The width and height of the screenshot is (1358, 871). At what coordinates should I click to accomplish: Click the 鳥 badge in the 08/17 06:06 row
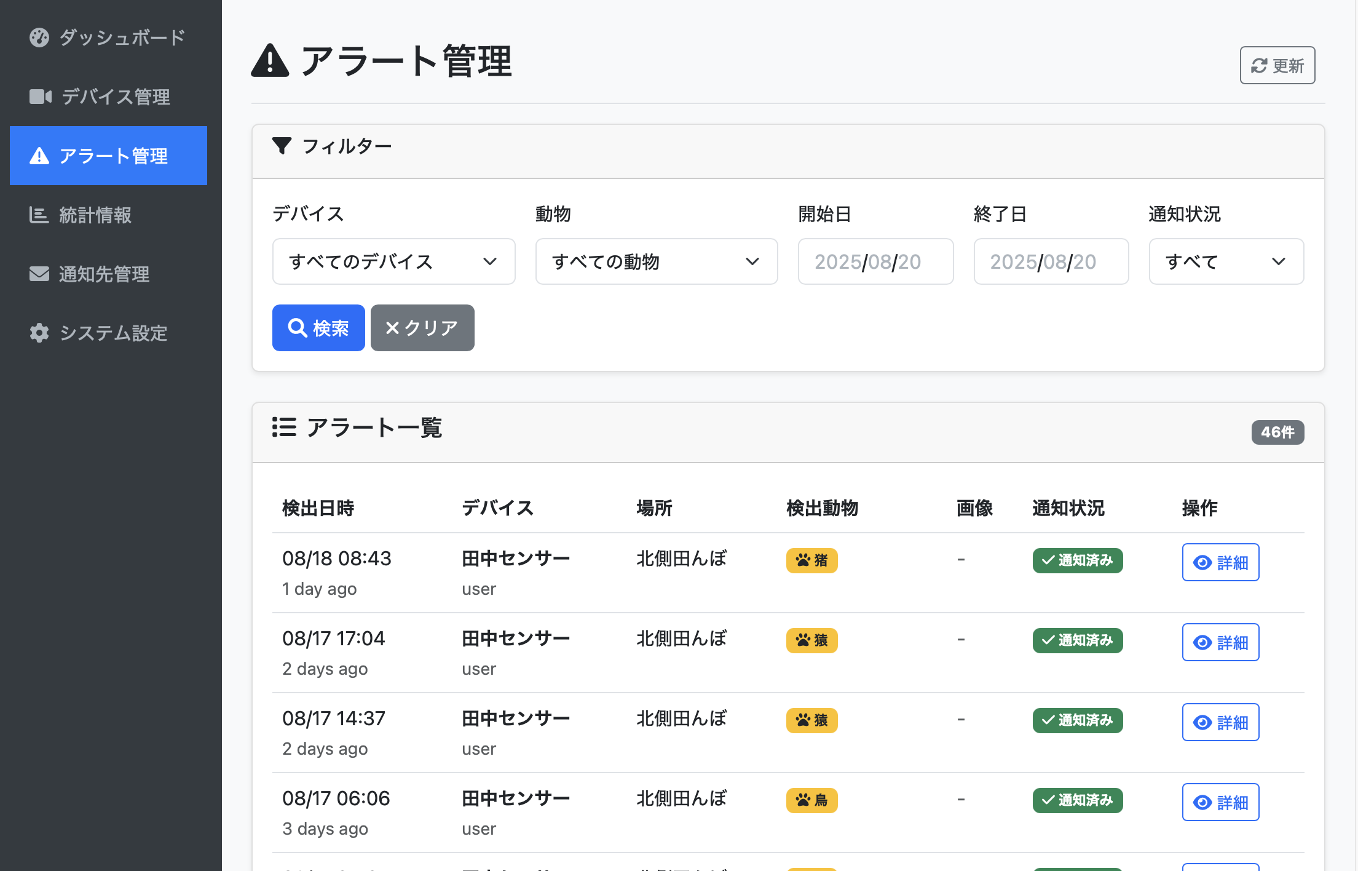point(811,800)
